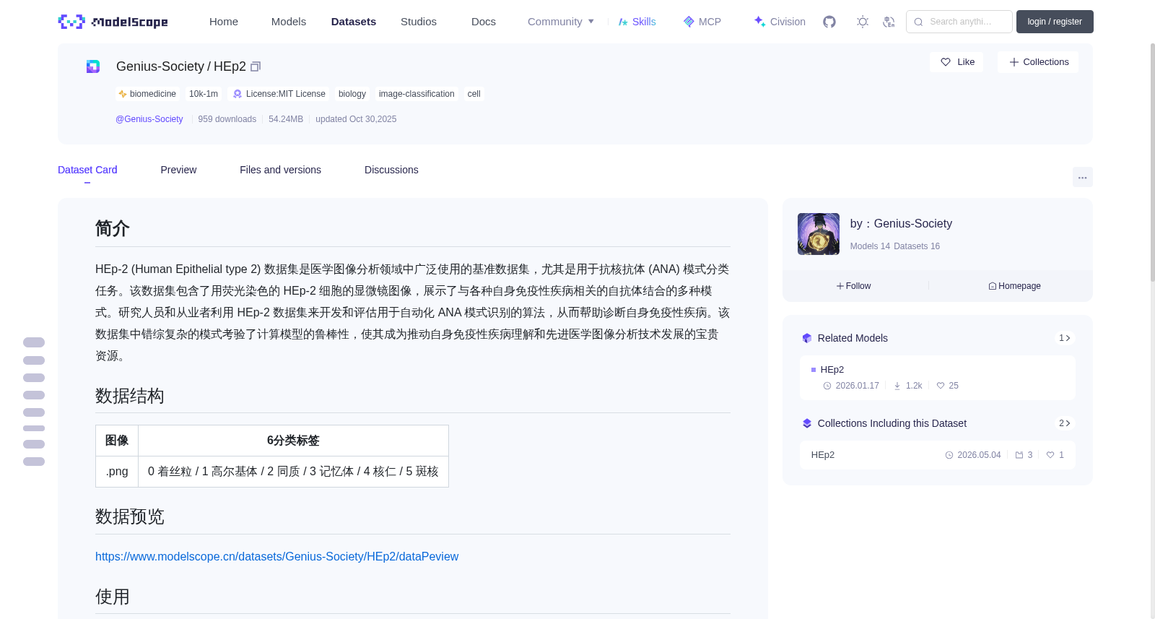Viewport: 1155px width, 619px height.
Task: Open the HEp2 related model card
Action: [937, 378]
